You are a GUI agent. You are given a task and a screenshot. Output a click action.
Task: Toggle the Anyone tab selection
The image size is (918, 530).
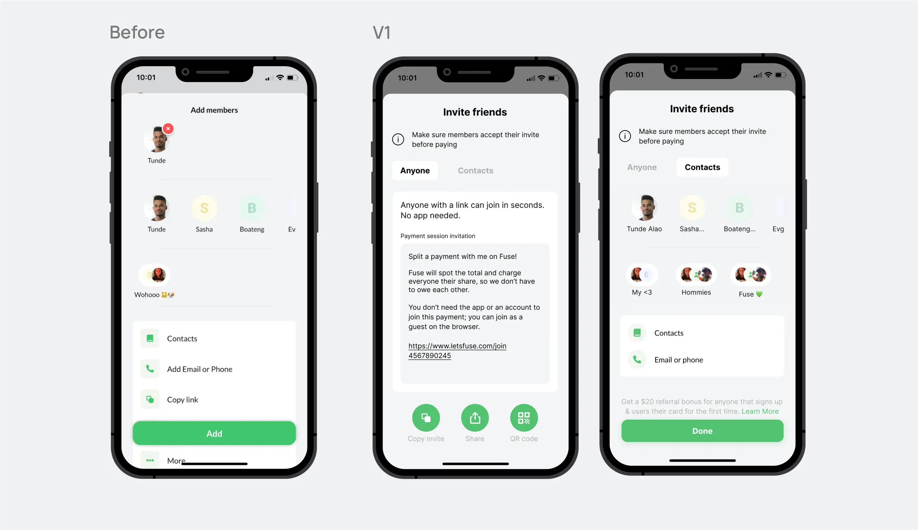coord(415,170)
